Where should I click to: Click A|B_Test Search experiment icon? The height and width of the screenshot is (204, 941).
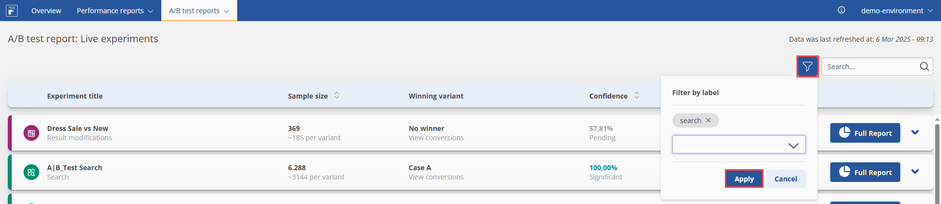[x=31, y=172]
